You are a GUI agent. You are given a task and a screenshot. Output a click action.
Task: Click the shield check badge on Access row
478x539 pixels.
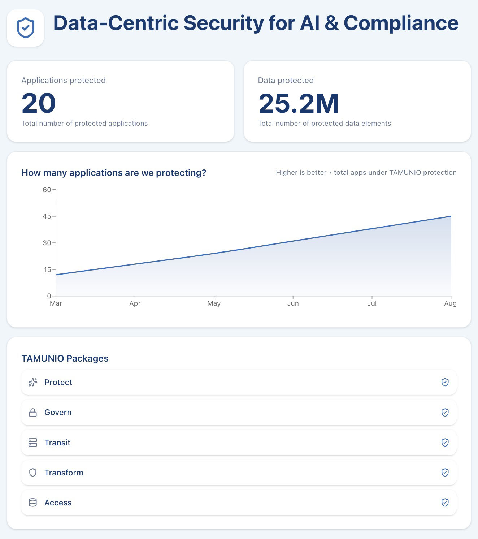[445, 503]
